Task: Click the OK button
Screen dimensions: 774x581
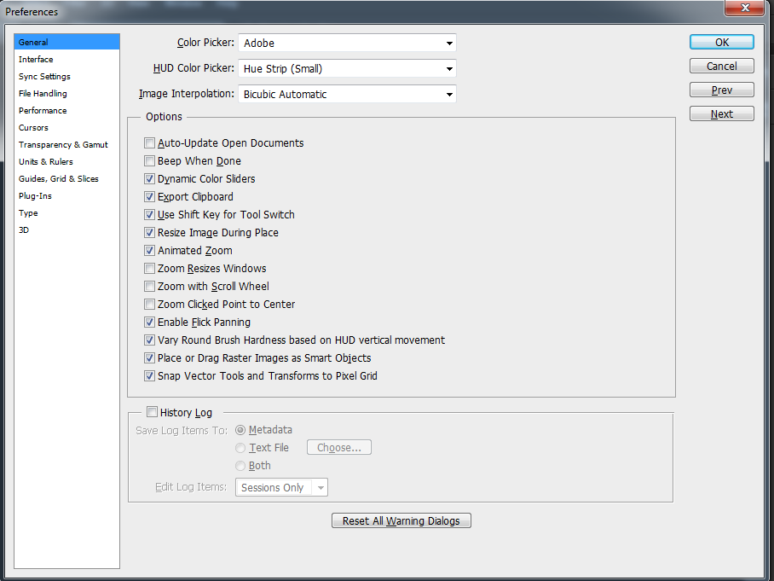Action: click(x=722, y=42)
